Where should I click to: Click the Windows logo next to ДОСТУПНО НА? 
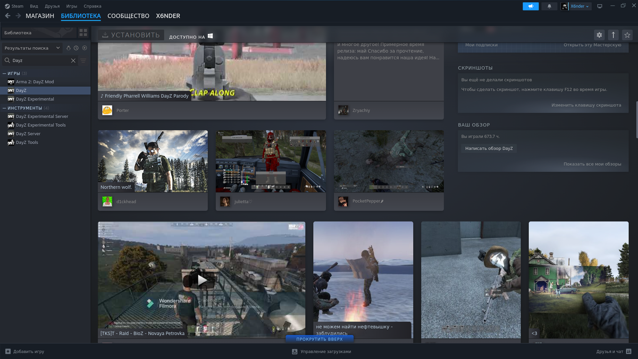(209, 37)
